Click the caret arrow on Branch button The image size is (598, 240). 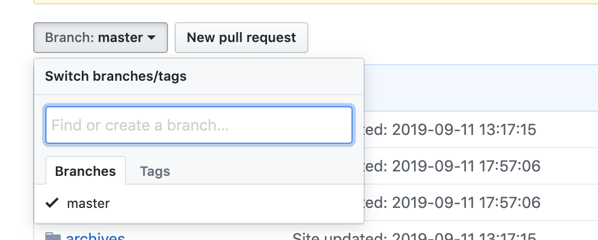pyautogui.click(x=151, y=38)
